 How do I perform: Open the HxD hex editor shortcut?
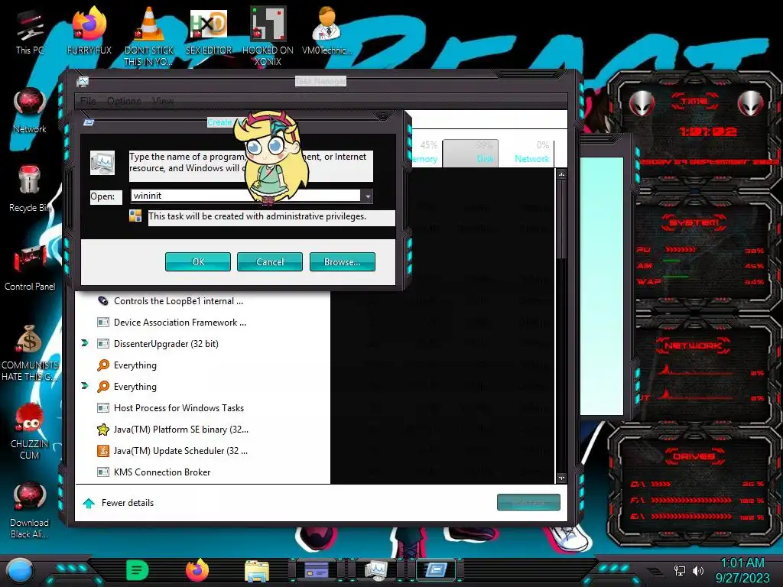tap(209, 31)
